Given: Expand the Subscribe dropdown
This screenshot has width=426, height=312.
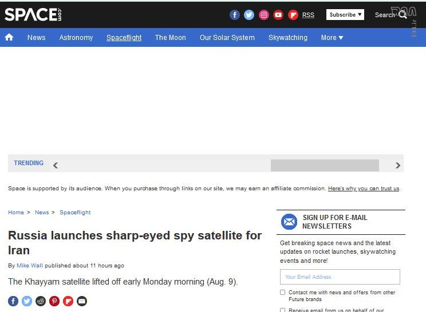Looking at the screenshot, I should [345, 15].
